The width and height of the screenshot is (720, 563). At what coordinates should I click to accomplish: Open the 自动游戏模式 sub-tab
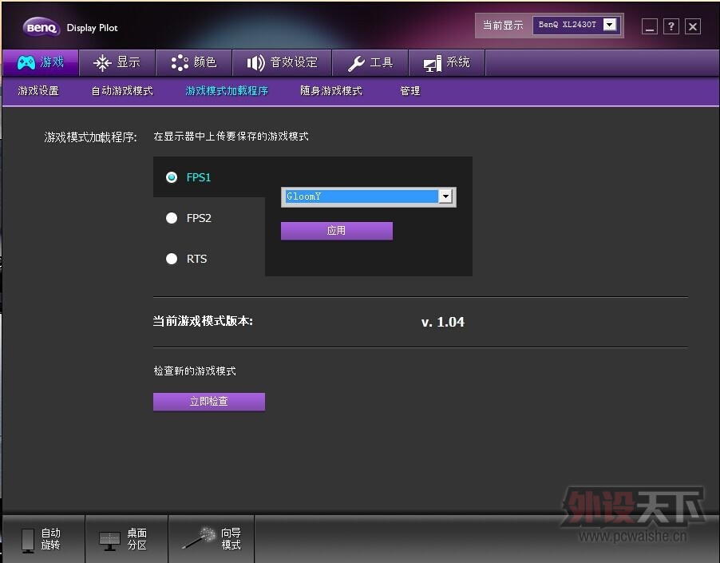pyautogui.click(x=122, y=91)
